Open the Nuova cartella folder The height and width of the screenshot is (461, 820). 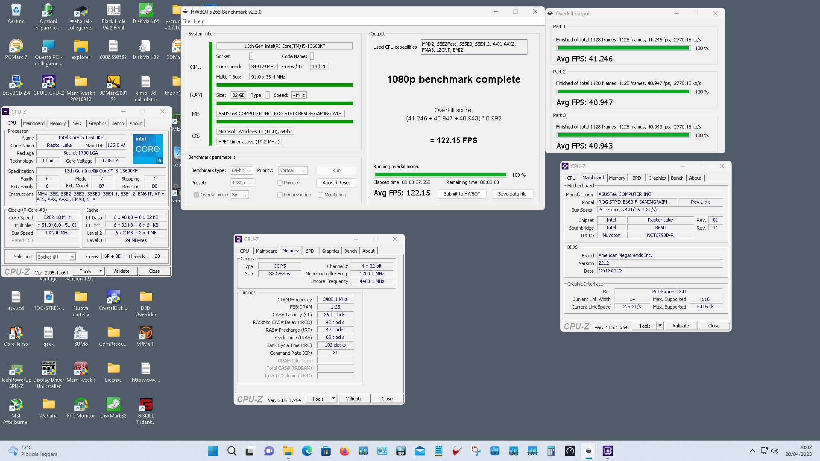pyautogui.click(x=81, y=304)
